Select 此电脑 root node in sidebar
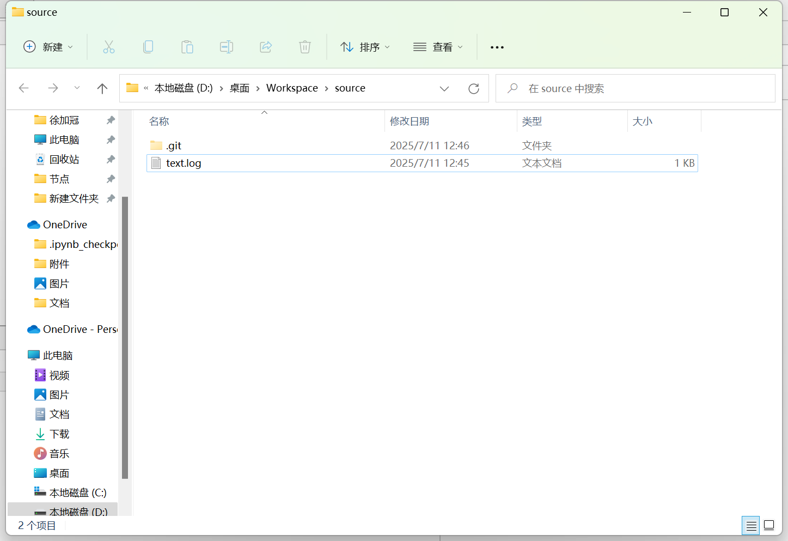 click(x=58, y=355)
